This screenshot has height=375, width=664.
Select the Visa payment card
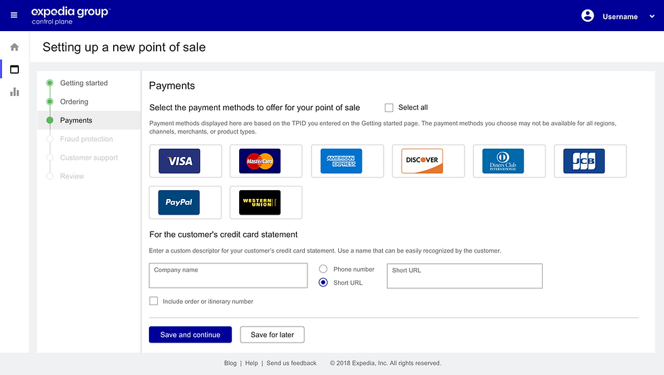pos(186,161)
